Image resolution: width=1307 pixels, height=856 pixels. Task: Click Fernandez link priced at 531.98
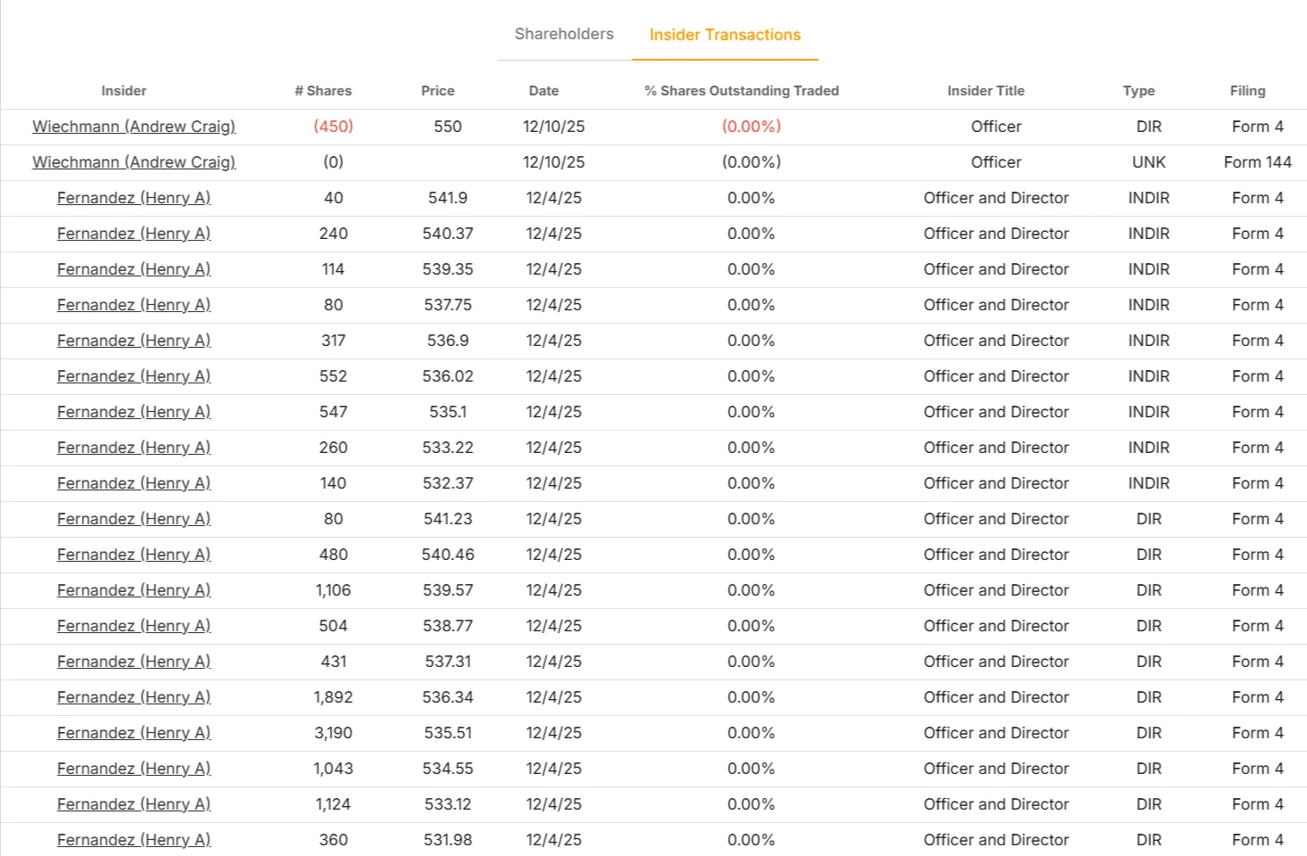[x=134, y=840]
